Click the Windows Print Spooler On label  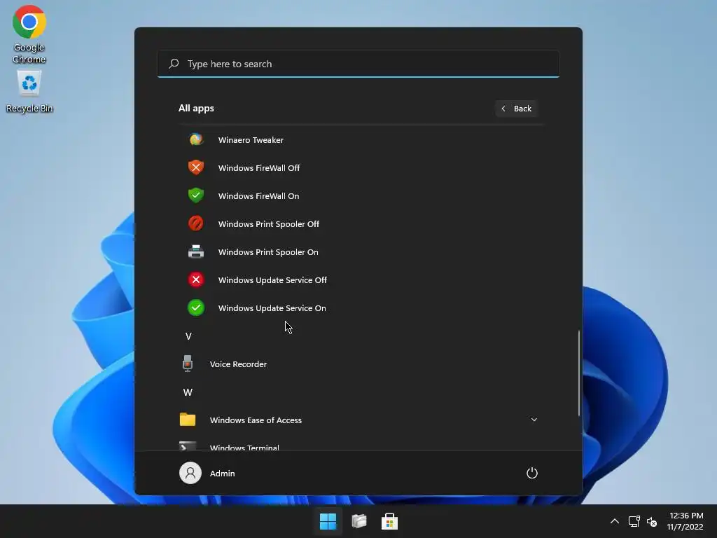click(x=268, y=251)
